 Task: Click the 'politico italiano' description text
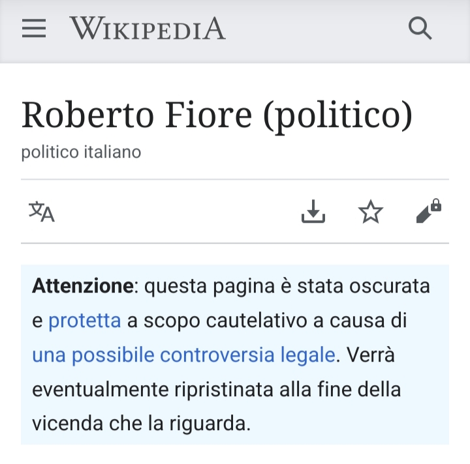pos(81,152)
